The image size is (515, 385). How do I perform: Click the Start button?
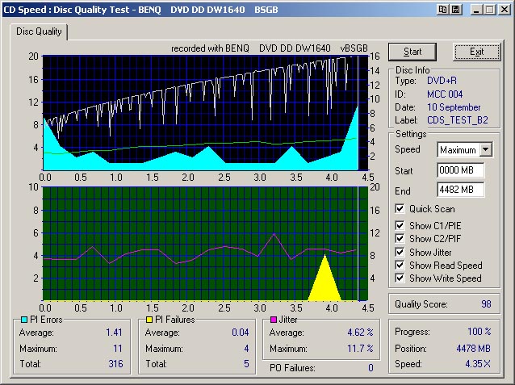coord(412,52)
